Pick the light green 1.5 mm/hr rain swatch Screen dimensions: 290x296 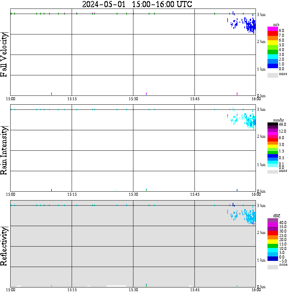click(x=273, y=149)
